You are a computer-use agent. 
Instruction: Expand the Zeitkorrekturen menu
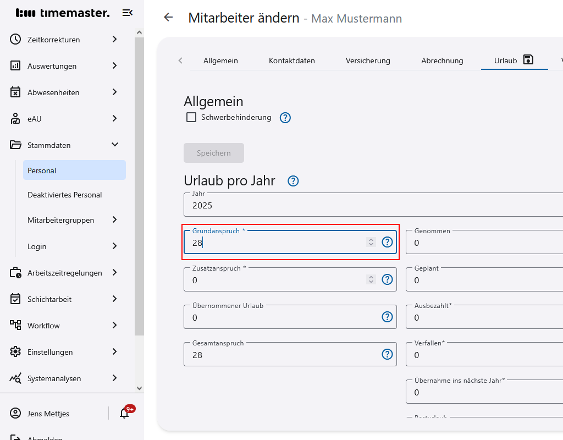(x=114, y=40)
